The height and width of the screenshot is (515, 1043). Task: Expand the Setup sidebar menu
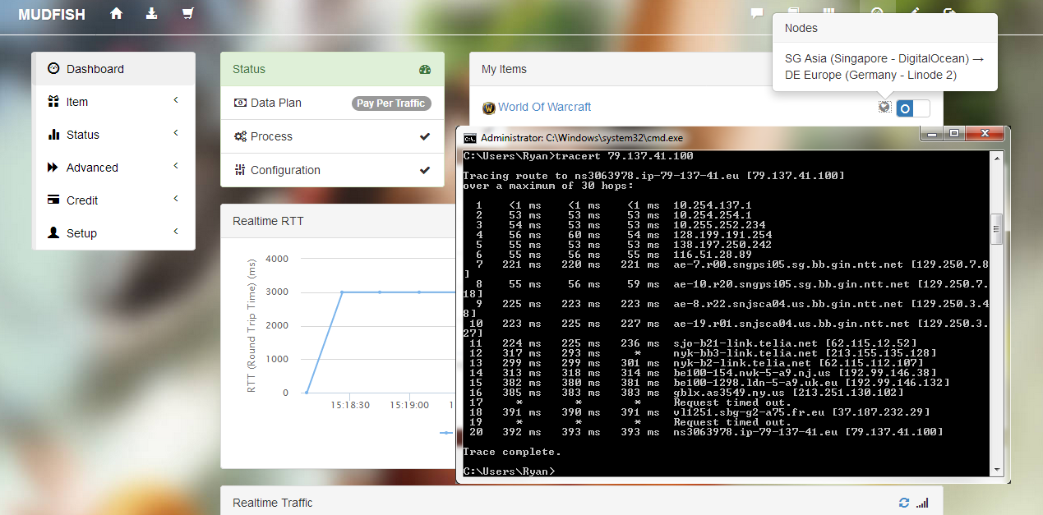tap(115, 233)
